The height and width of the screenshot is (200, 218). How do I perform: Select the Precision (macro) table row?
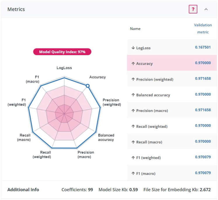click(172, 111)
